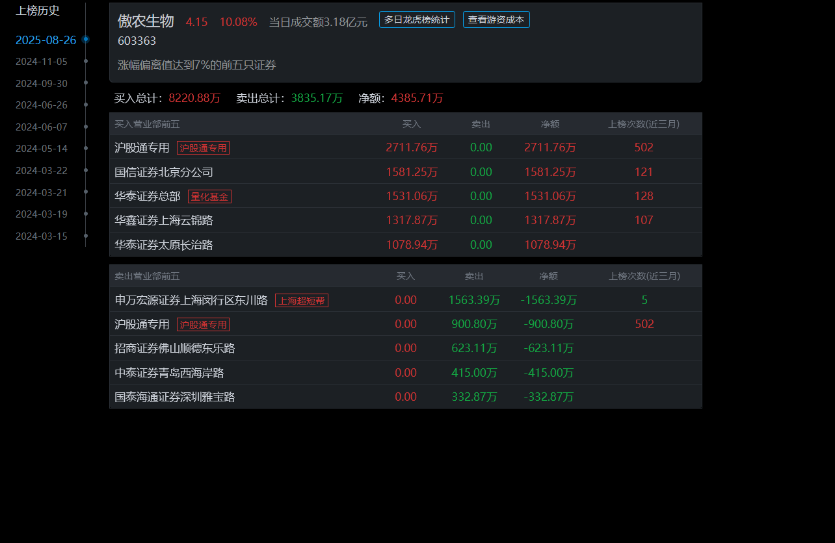Click the 买入营业部前五 table header
835x543 pixels.
coord(147,124)
